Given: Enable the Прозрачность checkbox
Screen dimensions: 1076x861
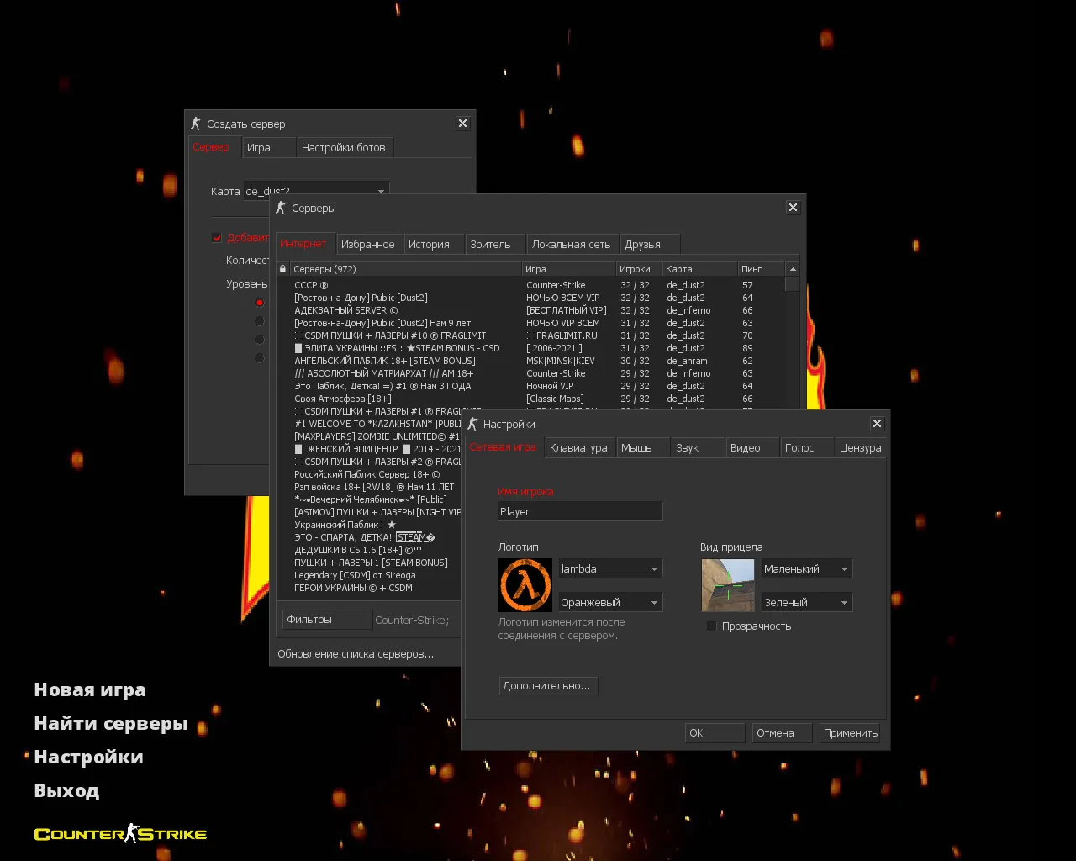Looking at the screenshot, I should pyautogui.click(x=712, y=626).
